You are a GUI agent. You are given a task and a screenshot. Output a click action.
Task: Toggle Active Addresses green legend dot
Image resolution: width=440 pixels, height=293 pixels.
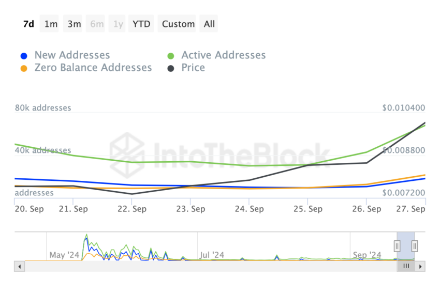(171, 56)
